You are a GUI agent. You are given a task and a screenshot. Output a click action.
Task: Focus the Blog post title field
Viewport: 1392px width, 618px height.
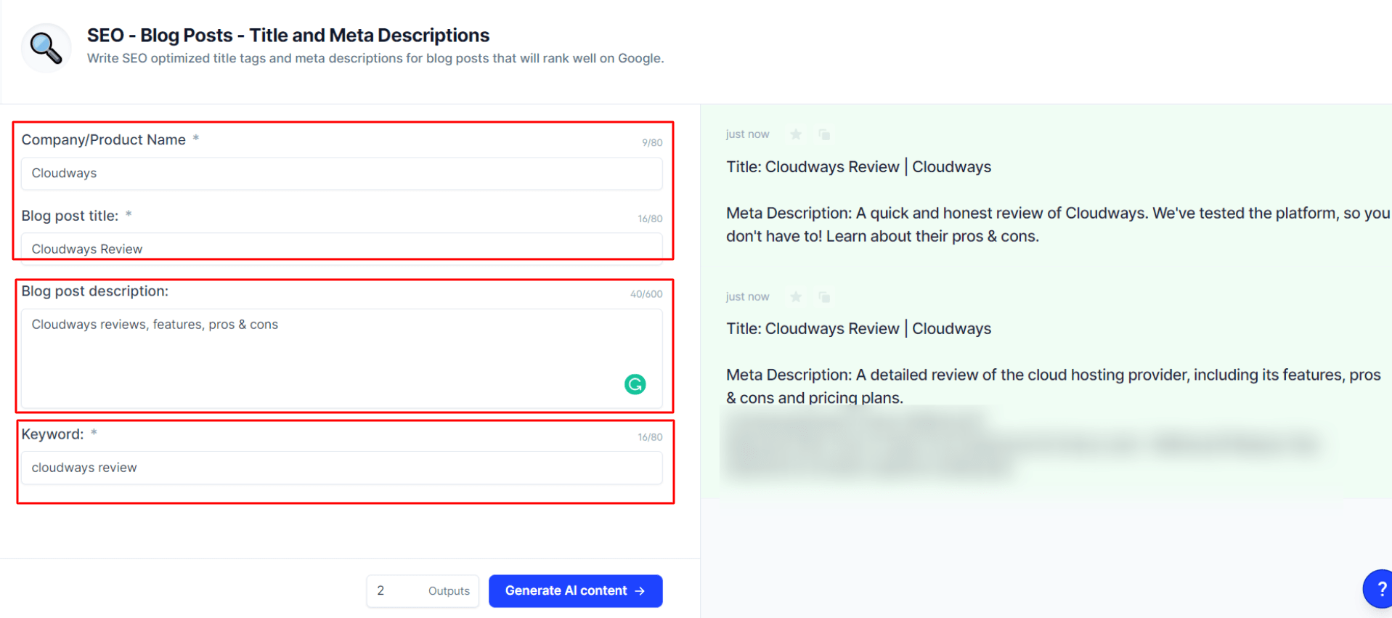click(341, 248)
